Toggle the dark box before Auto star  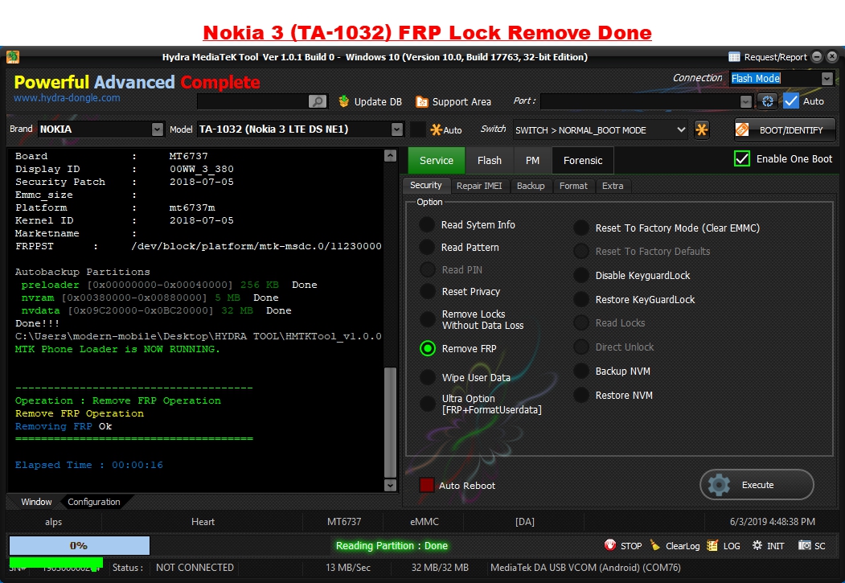417,129
